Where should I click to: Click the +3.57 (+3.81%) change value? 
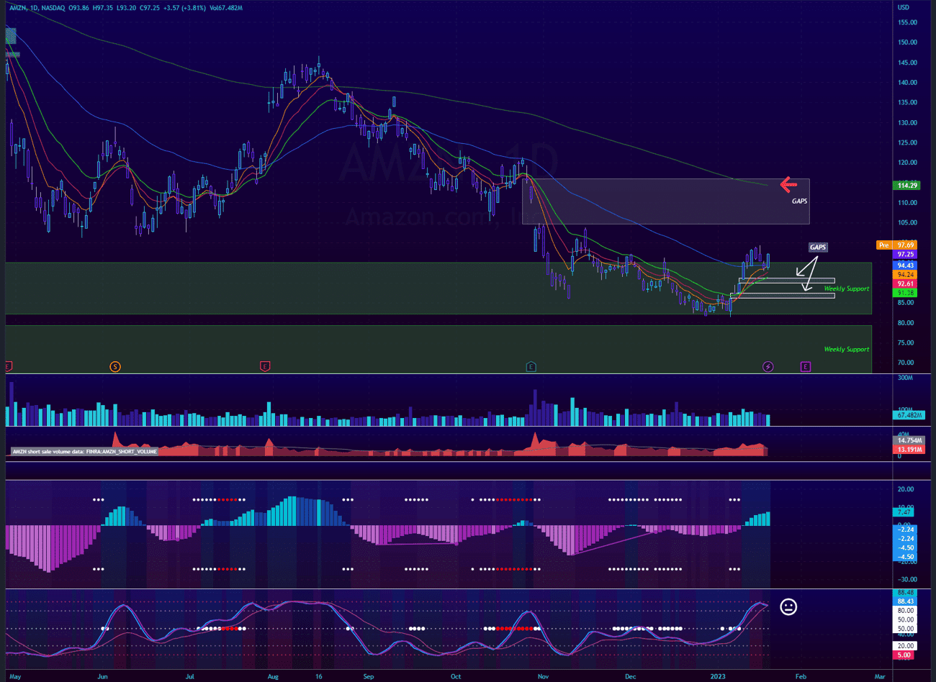(x=184, y=8)
